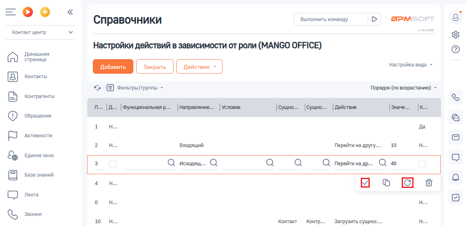Save the edited row with the checkmark icon
Image resolution: width=467 pixels, height=226 pixels.
click(365, 183)
